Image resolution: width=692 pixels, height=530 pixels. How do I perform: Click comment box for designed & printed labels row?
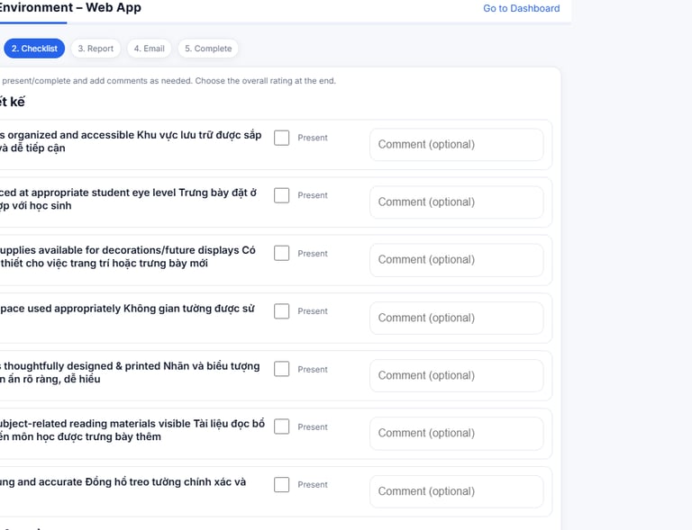[456, 376]
